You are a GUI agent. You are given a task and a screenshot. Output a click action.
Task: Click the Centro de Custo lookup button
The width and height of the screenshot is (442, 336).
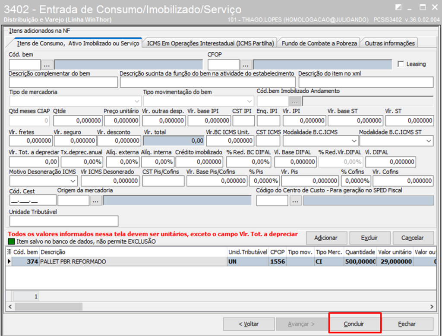point(295,201)
